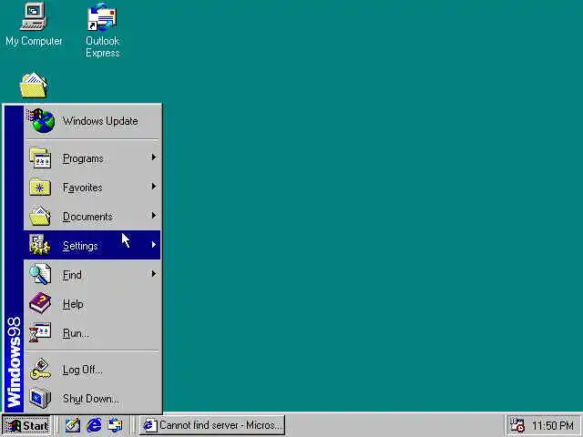This screenshot has height=437, width=583.
Task: Open the documents folder icon on desktop
Action: click(x=34, y=86)
